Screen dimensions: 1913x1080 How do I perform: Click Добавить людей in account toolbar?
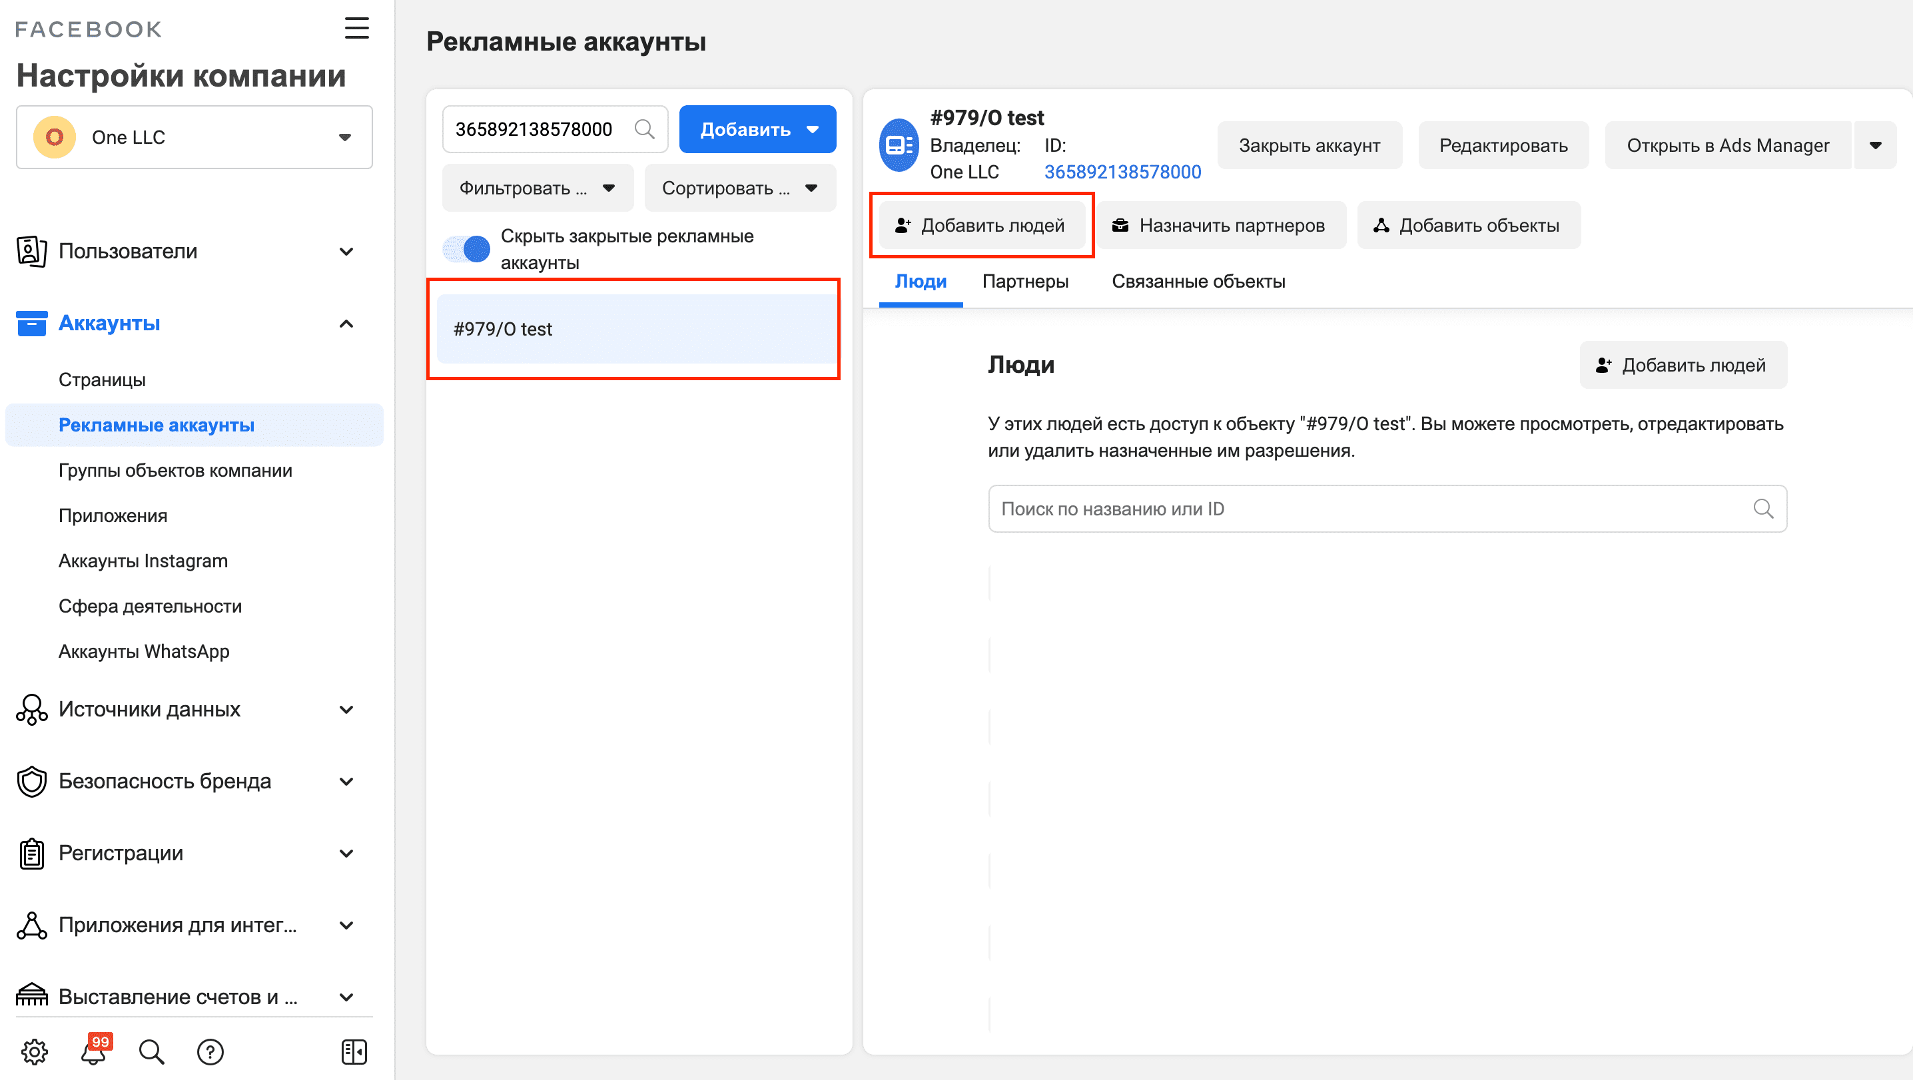pos(982,225)
